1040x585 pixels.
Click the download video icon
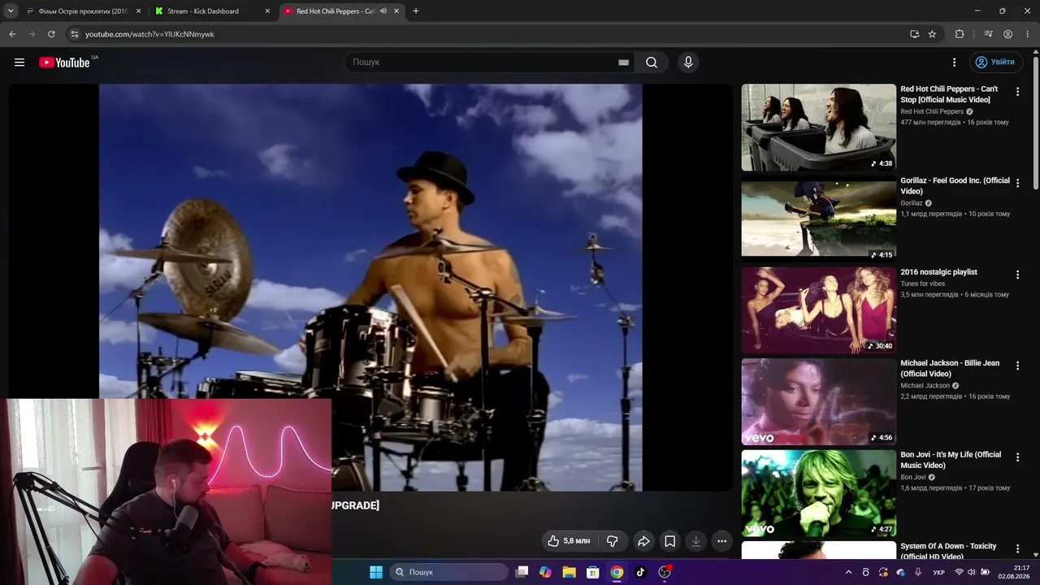[695, 541]
